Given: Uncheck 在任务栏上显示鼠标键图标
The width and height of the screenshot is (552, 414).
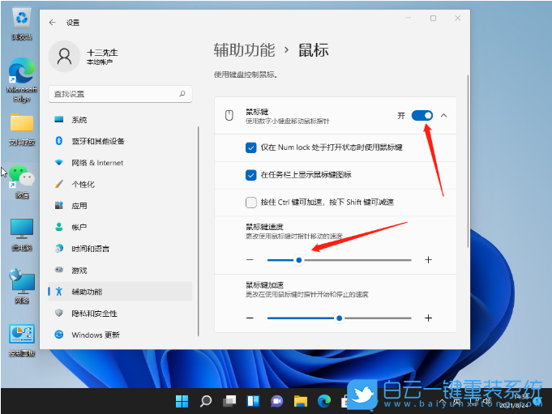Looking at the screenshot, I should (251, 175).
